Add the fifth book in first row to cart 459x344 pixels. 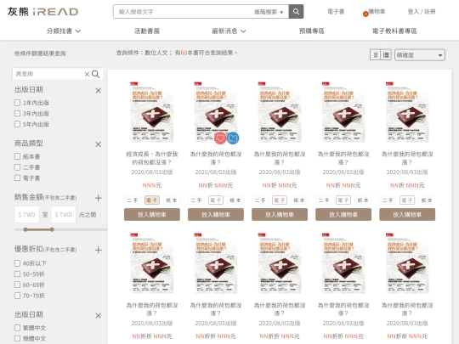click(407, 214)
